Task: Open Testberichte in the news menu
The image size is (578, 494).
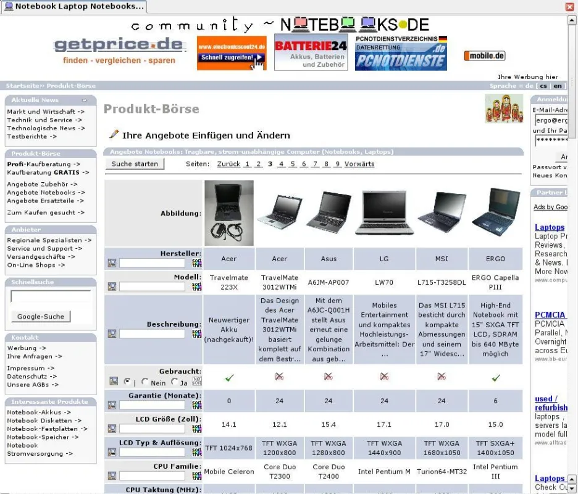Action: 31,136
